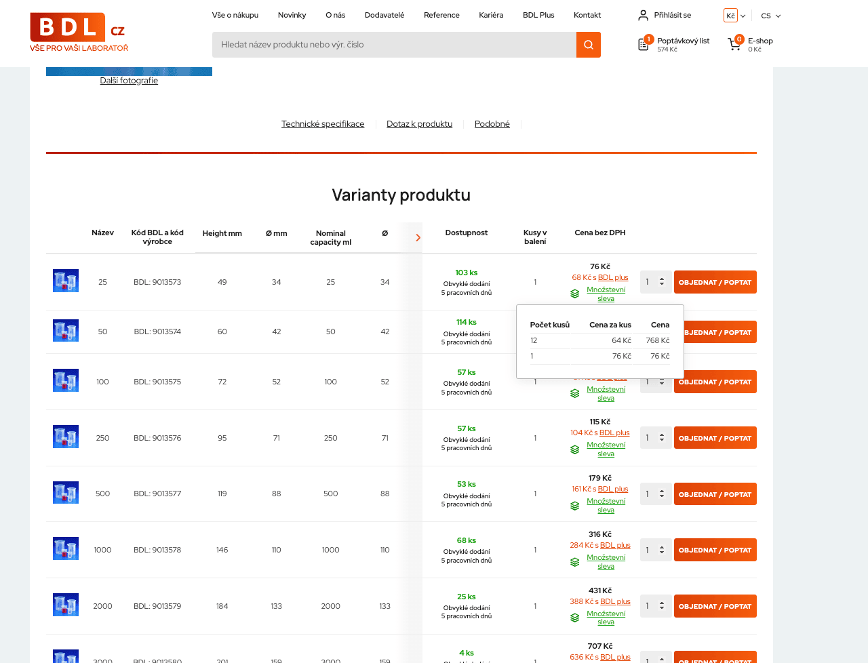Open the Kariéra menu item
Image resolution: width=868 pixels, height=663 pixels.
[491, 15]
